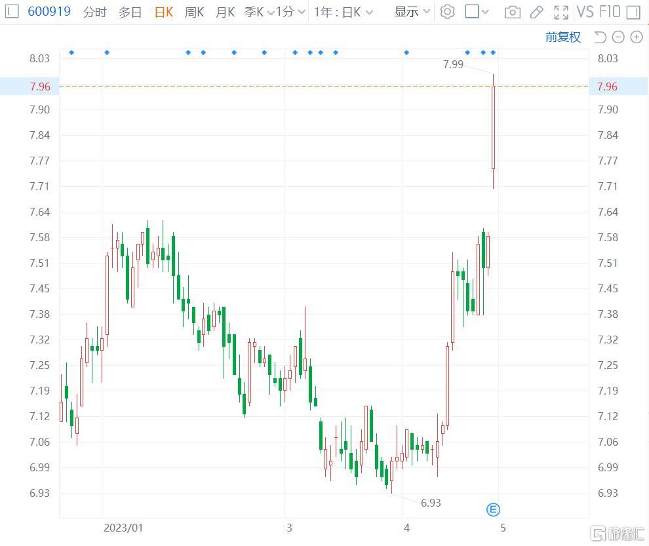Click the month 5 date axis label
Image resolution: width=649 pixels, height=546 pixels.
(x=503, y=528)
